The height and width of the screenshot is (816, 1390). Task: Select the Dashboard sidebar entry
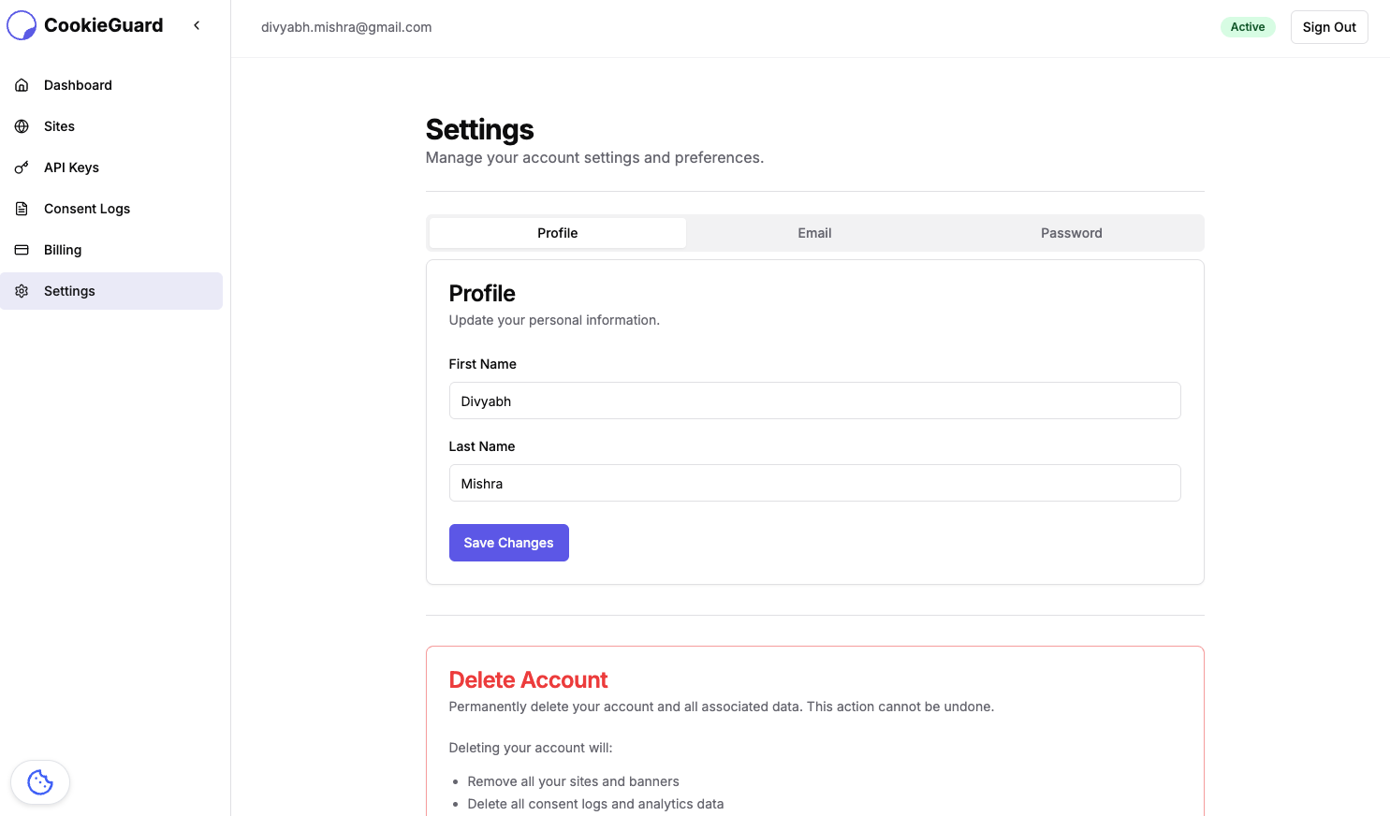tap(78, 84)
